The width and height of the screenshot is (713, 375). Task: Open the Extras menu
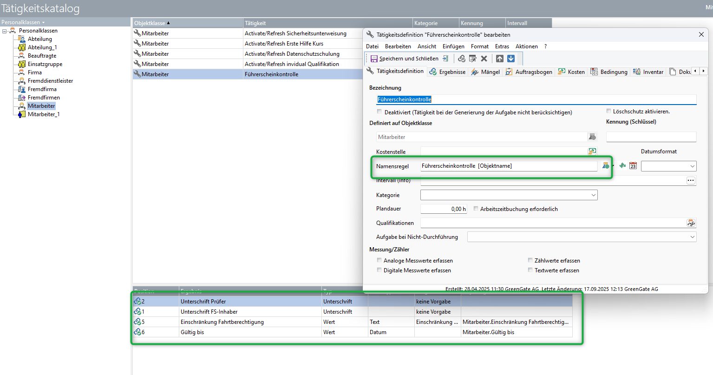[502, 46]
